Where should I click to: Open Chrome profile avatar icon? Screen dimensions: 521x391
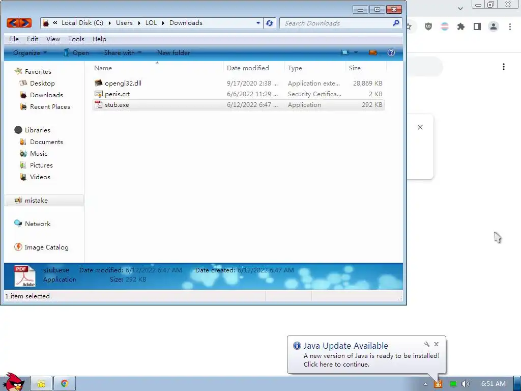coord(494,26)
